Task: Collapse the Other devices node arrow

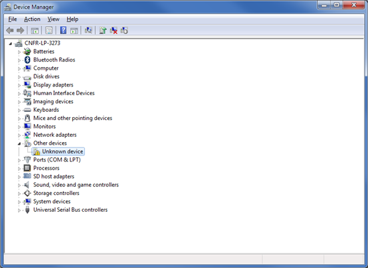Action: coord(19,143)
